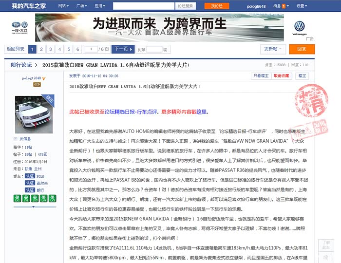Open the author's white car avatar photo
This screenshot has height=263, width=341.
(x=34, y=114)
